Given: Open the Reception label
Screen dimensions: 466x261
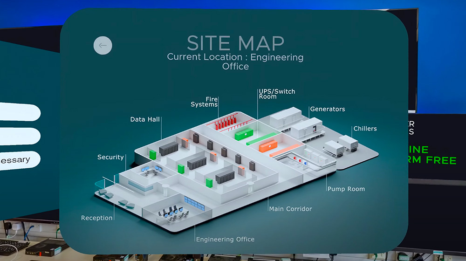Looking at the screenshot, I should (x=97, y=218).
